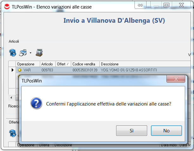Click the cash register toolbar icon
The image size is (194, 151).
(39, 52)
